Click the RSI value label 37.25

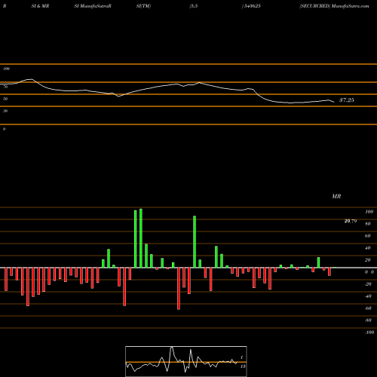pyautogui.click(x=347, y=100)
